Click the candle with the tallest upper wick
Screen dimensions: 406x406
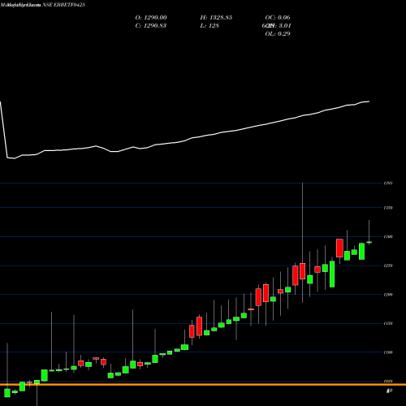(x=303, y=270)
